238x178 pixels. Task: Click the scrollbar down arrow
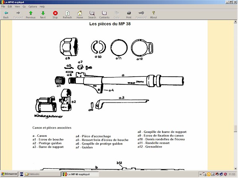[x=236, y=169]
